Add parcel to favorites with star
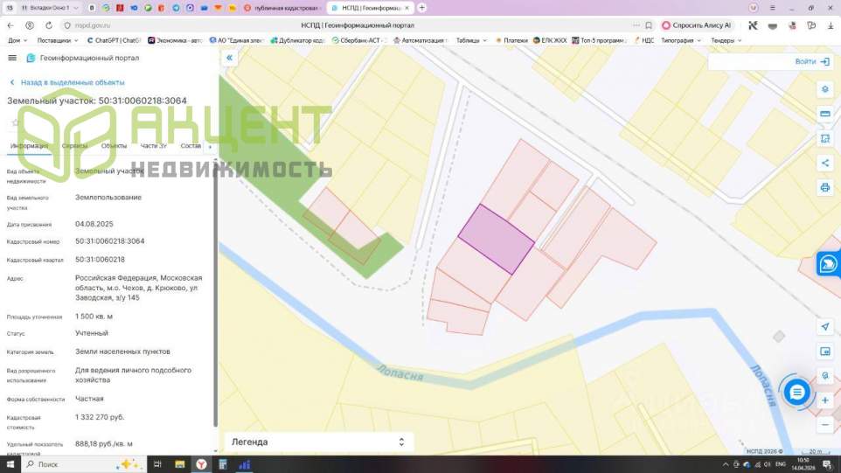Image resolution: width=841 pixels, height=473 pixels. (x=15, y=123)
